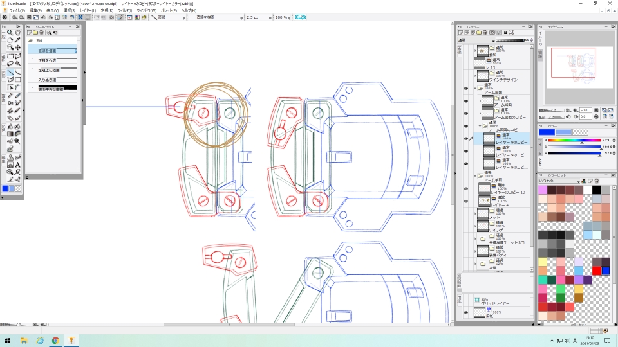Screen dimensions: 618x347
Task: Open the ウィンドウ(W) menu
Action: 147,11
